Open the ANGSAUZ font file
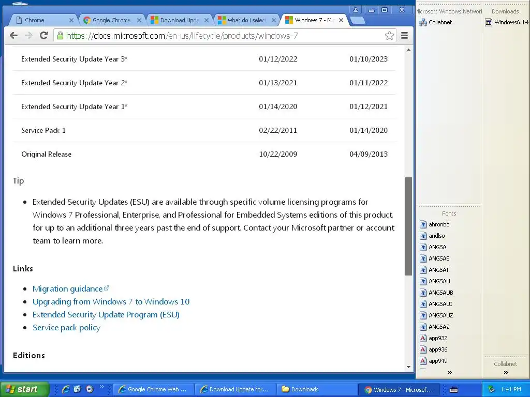This screenshot has height=397, width=530. (x=436, y=315)
